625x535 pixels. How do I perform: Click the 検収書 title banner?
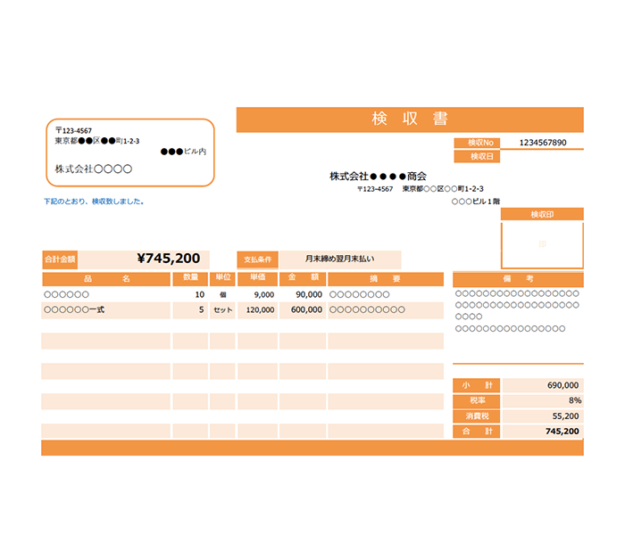click(x=410, y=119)
